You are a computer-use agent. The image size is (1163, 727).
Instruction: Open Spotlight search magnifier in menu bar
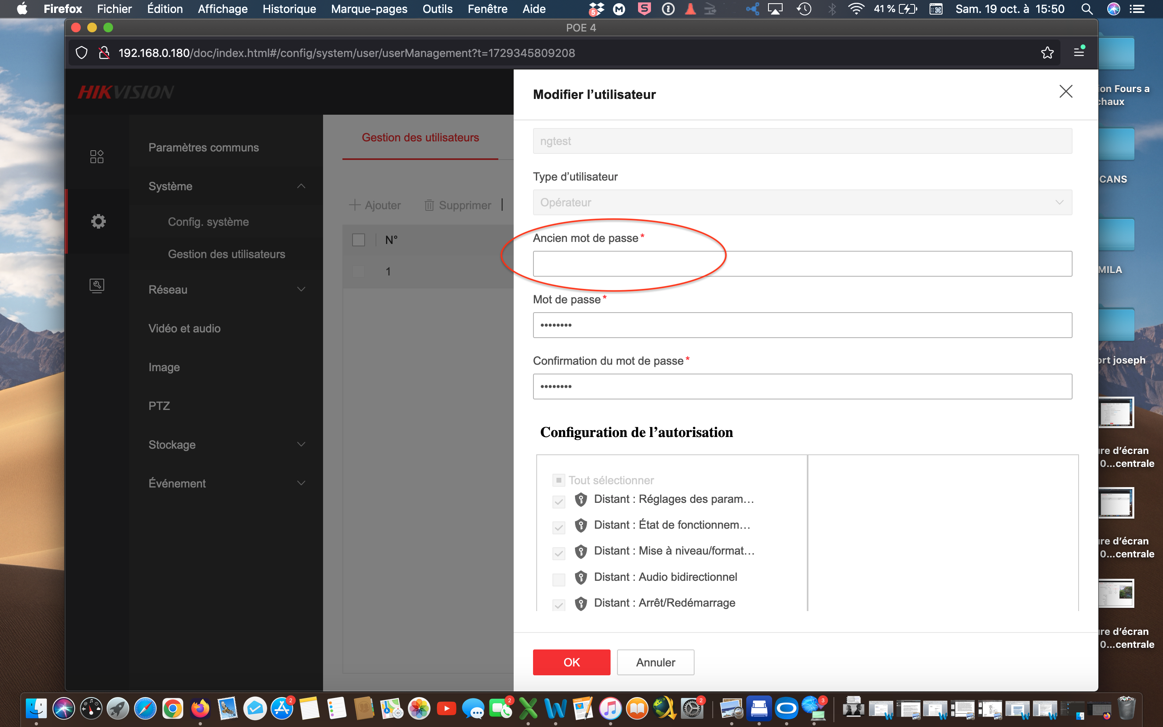1087,8
